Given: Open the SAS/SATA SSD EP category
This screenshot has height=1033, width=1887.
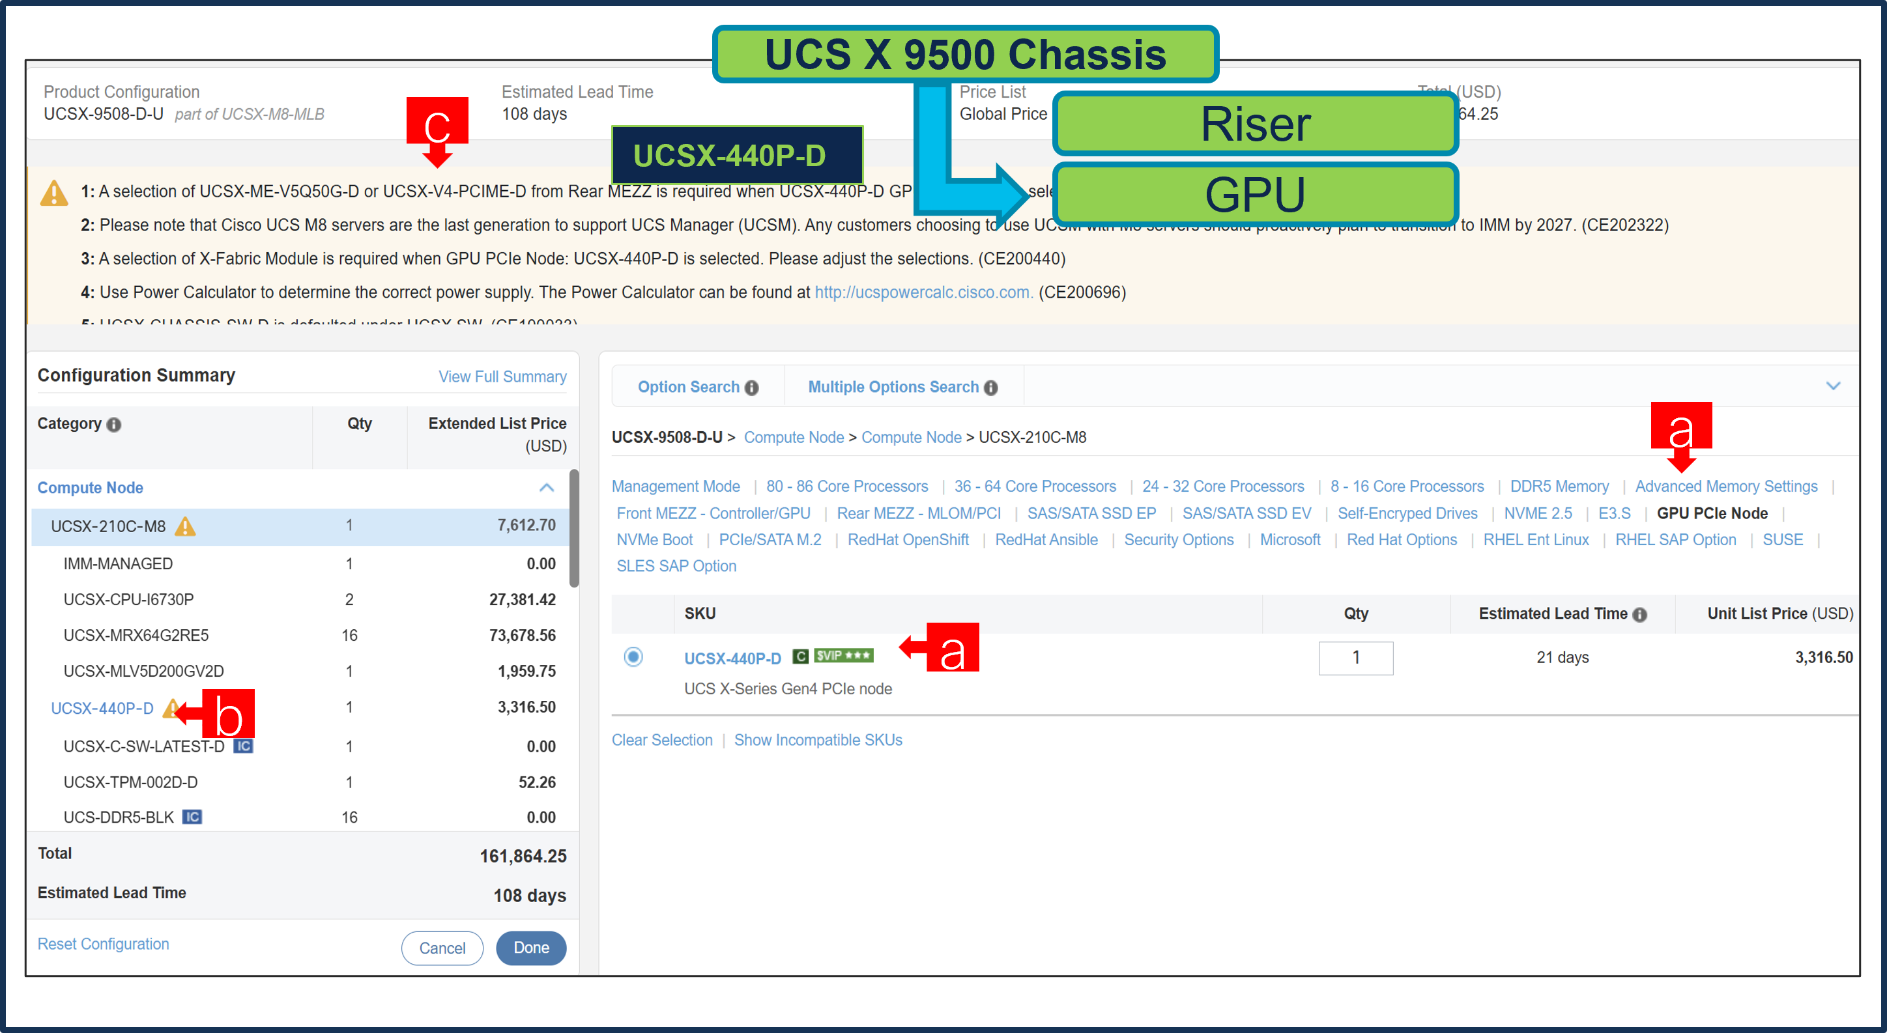Looking at the screenshot, I should coord(1091,513).
